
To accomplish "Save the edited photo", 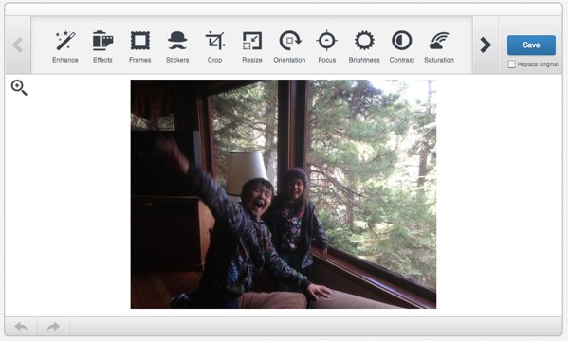I will [x=531, y=45].
